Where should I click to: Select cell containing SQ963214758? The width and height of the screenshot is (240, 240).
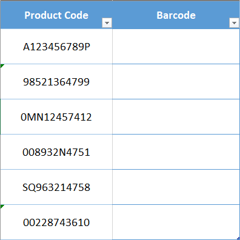pos(56,187)
